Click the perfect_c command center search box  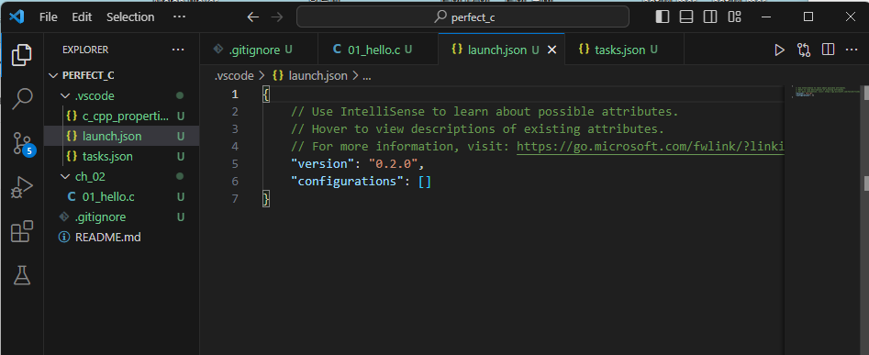coord(462,17)
